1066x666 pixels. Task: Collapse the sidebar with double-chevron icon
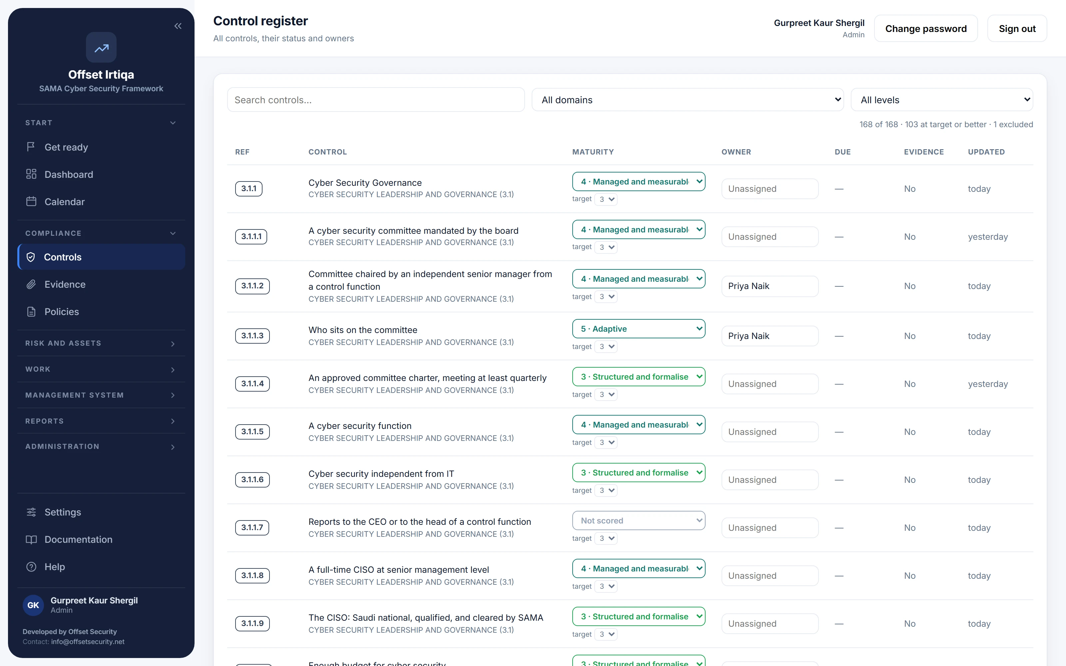point(178,26)
